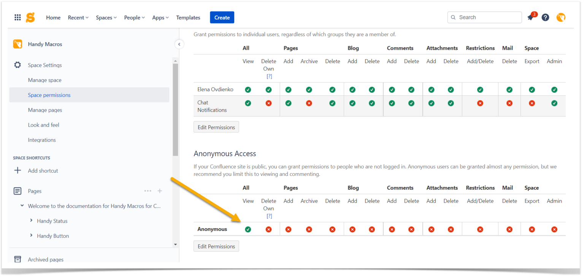Open the Recent dropdown menu
The image size is (584, 277).
[x=78, y=17]
